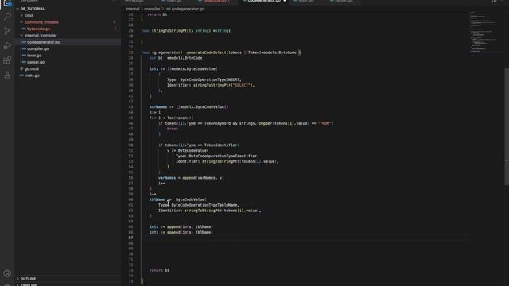Expand the OUTLINE section
This screenshot has height=286, width=509.
coord(17,279)
